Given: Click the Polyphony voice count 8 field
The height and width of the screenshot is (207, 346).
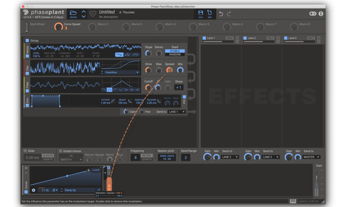Looking at the screenshot, I should coord(135,157).
